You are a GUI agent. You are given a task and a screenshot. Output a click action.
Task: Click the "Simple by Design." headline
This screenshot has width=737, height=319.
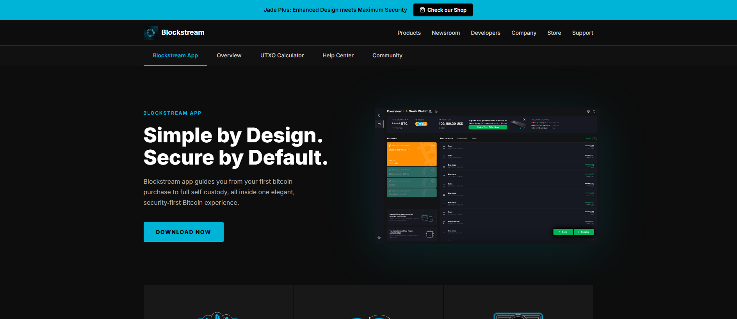(233, 135)
